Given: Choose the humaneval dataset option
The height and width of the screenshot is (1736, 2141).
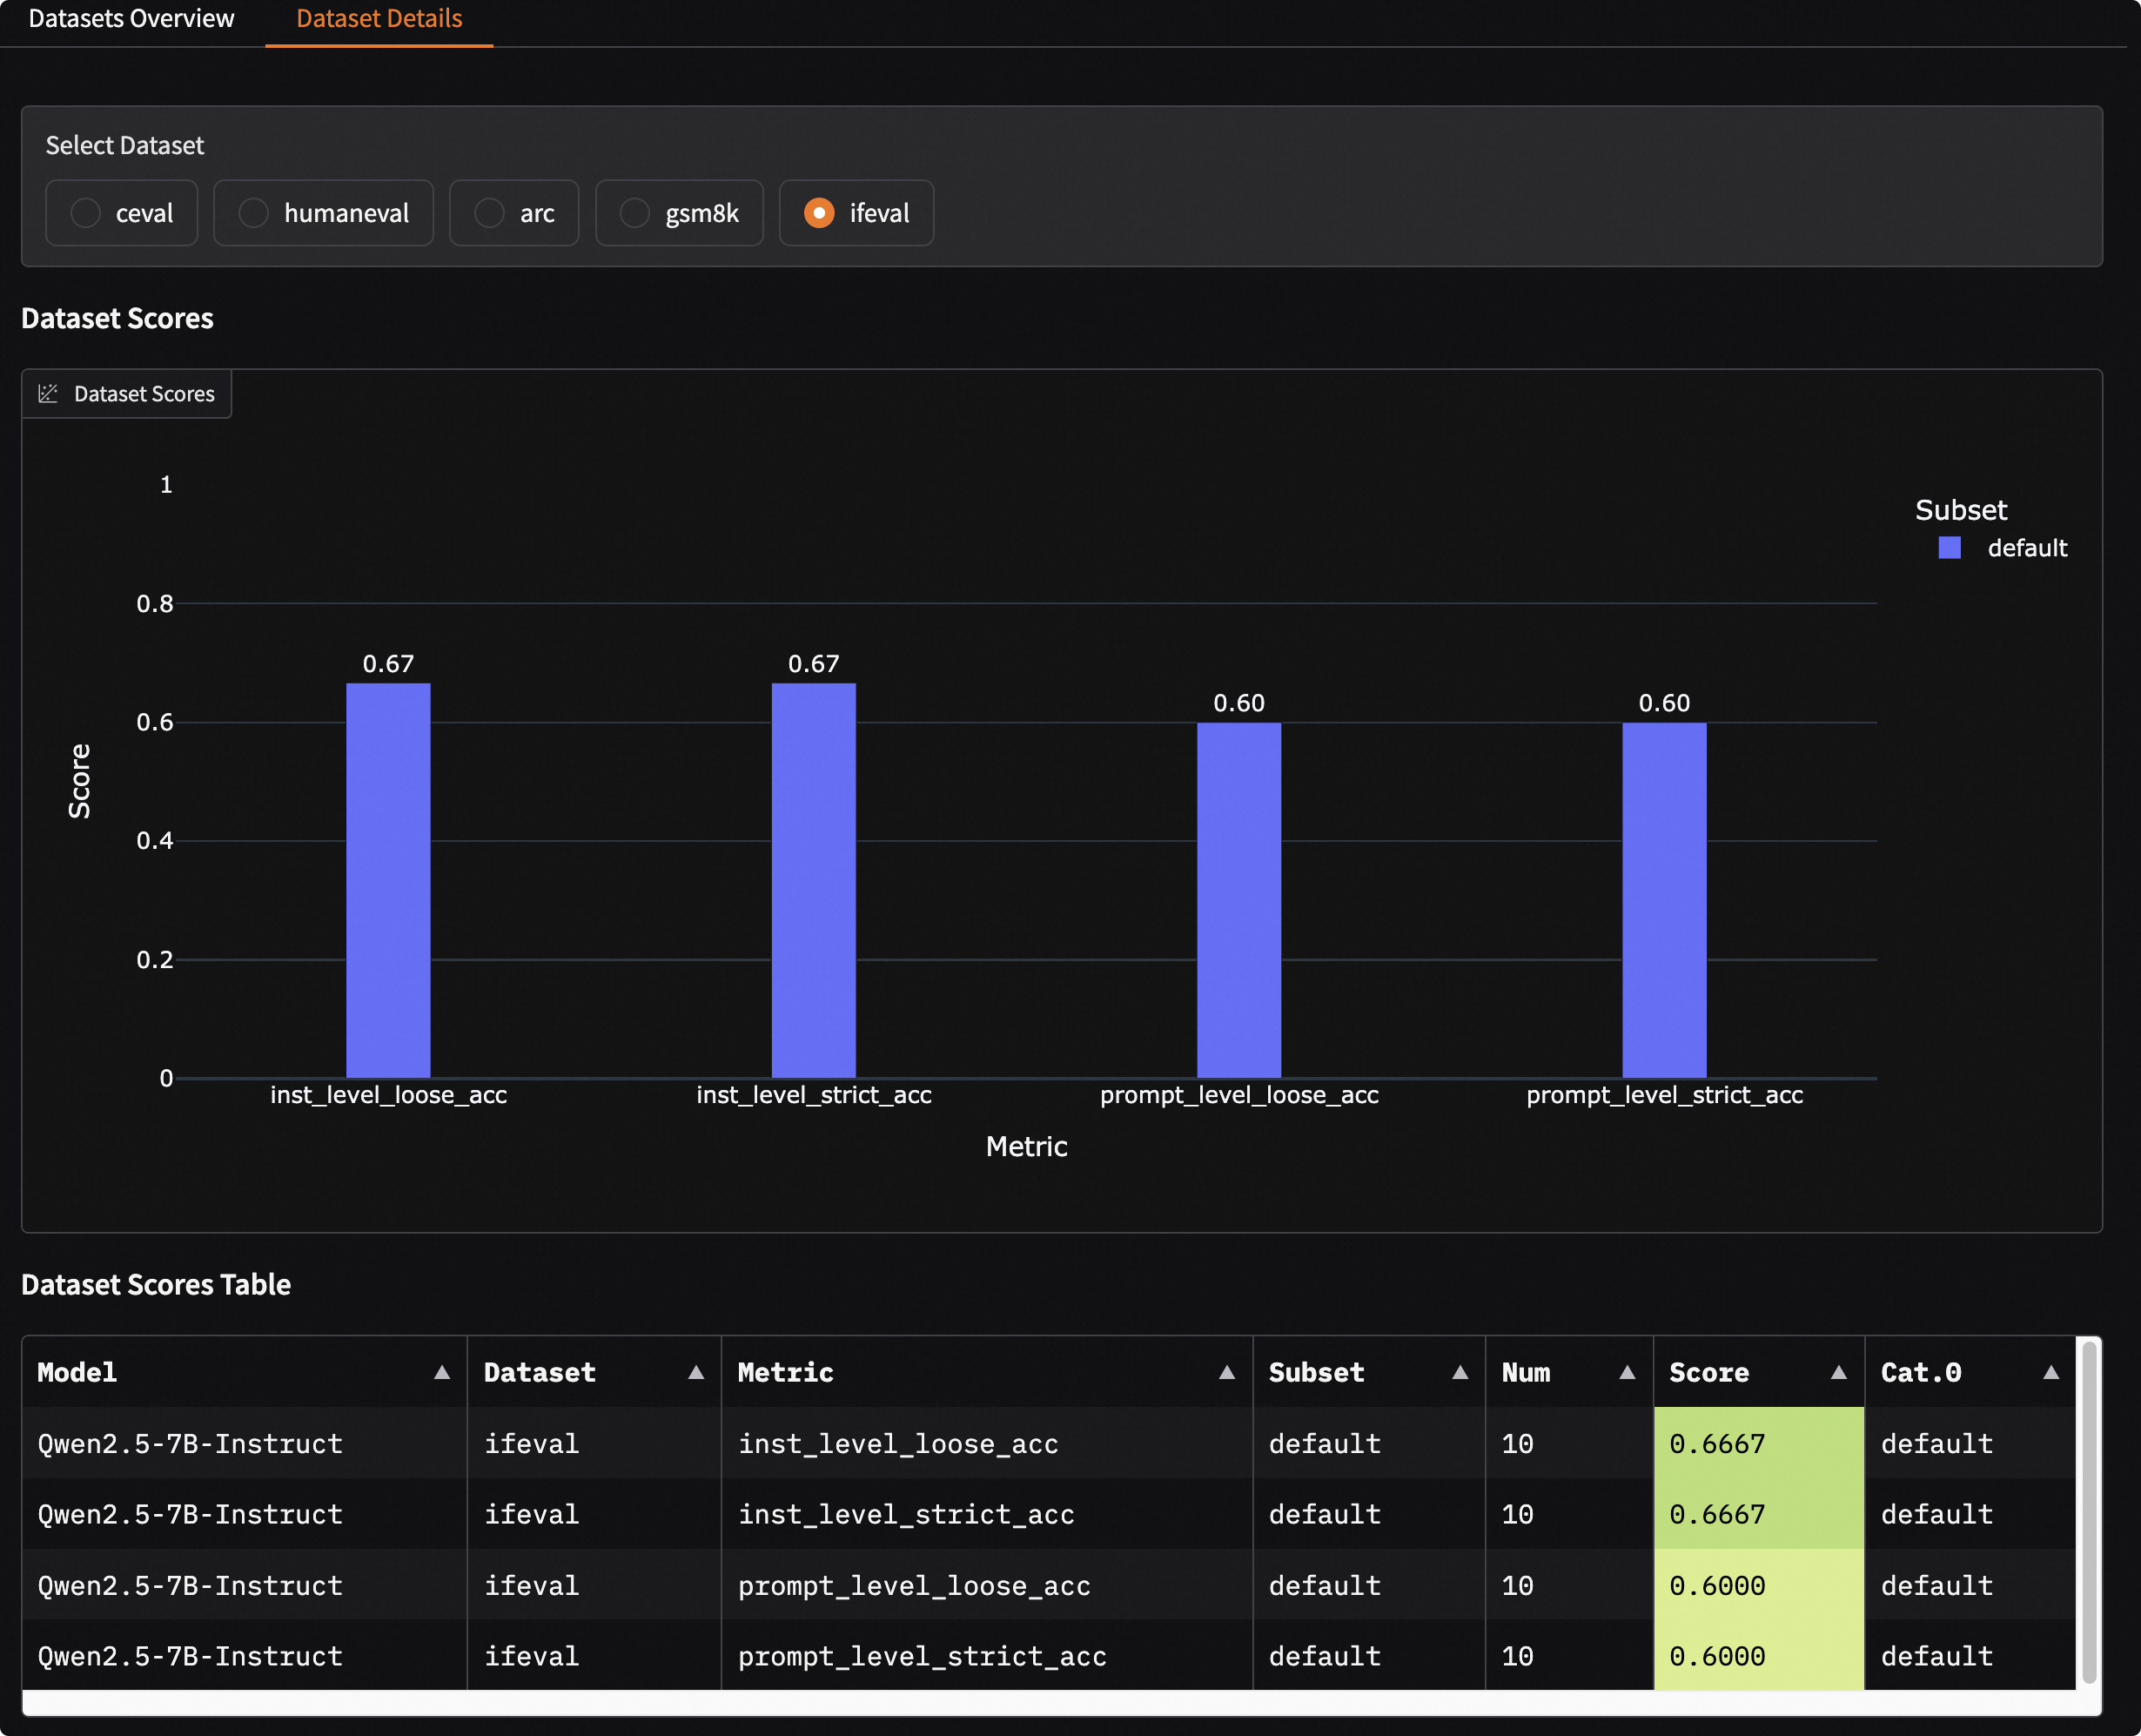Looking at the screenshot, I should [254, 213].
